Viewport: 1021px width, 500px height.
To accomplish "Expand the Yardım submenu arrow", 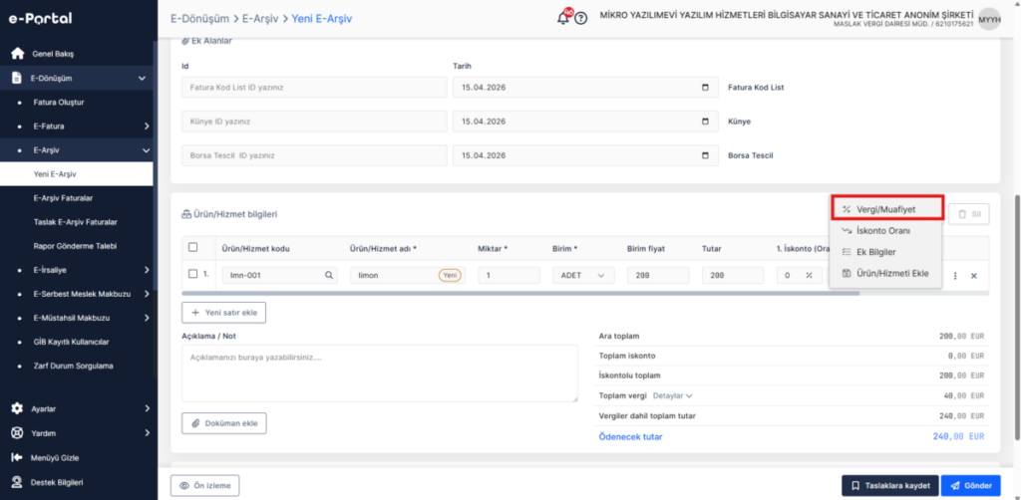I will (x=147, y=433).
